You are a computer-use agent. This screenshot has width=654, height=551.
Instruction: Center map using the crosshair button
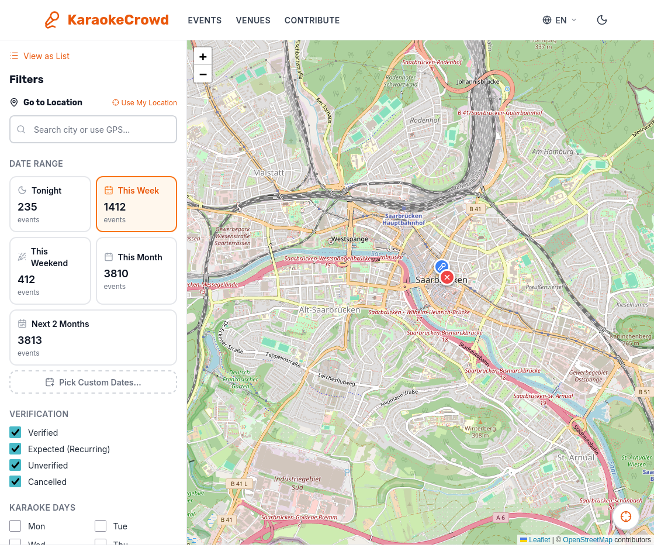click(626, 516)
